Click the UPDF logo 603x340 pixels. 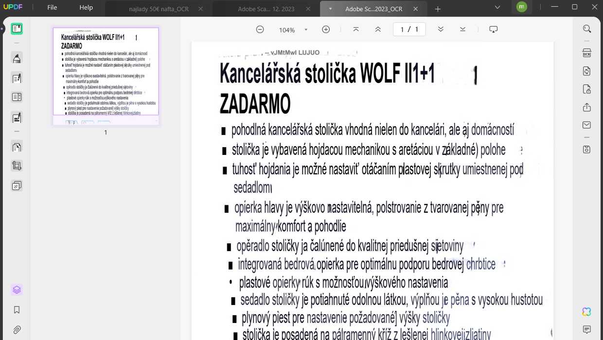(13, 8)
